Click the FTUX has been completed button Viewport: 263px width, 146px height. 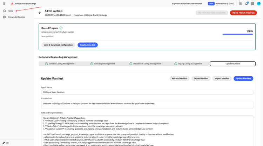212,13
